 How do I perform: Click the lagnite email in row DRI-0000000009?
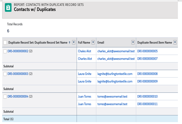[115, 81]
